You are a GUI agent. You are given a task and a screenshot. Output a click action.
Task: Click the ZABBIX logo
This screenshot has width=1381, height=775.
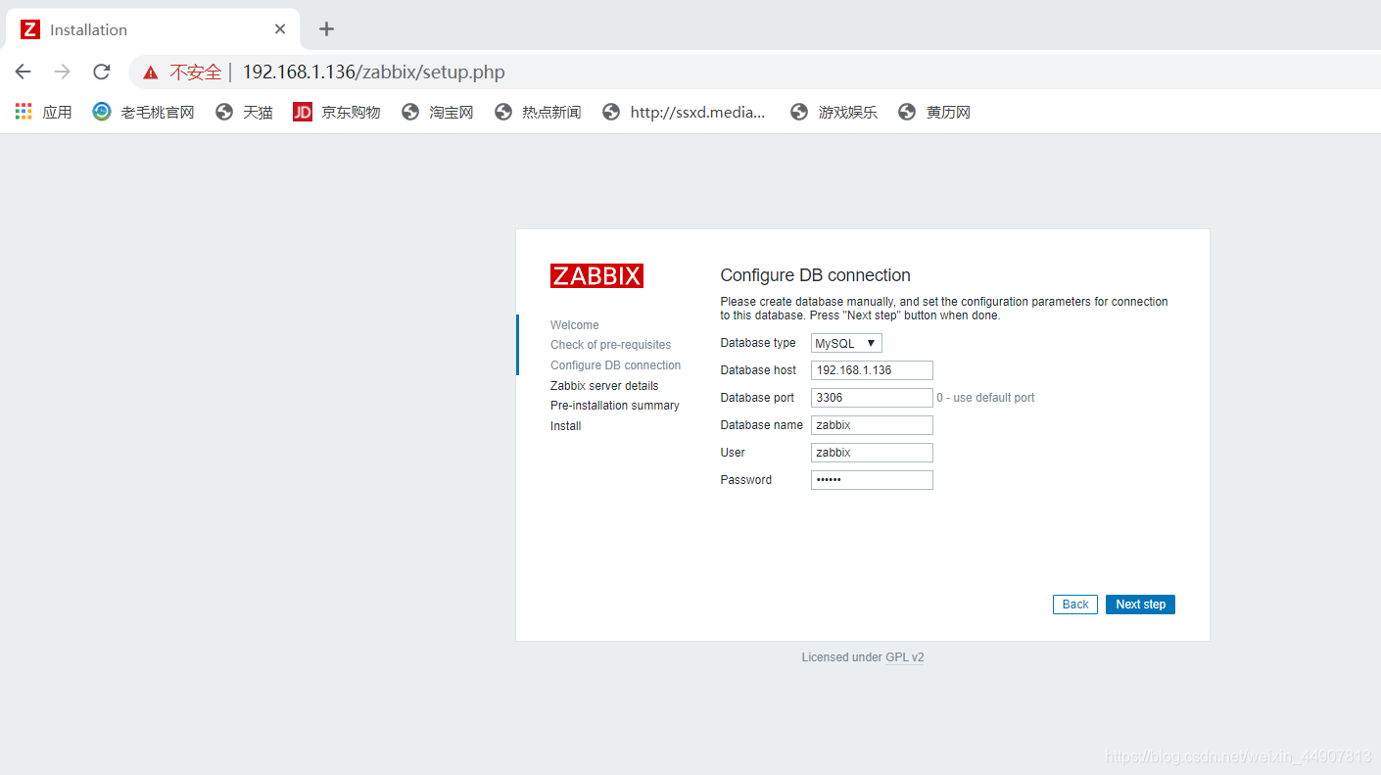pos(596,275)
